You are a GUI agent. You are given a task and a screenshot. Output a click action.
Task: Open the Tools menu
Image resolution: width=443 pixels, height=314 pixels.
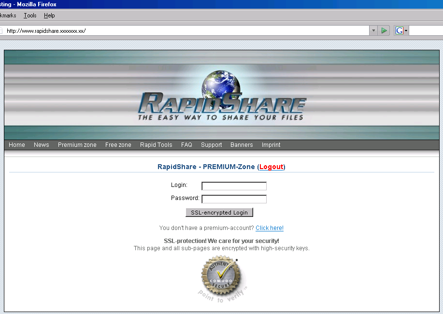coord(30,15)
